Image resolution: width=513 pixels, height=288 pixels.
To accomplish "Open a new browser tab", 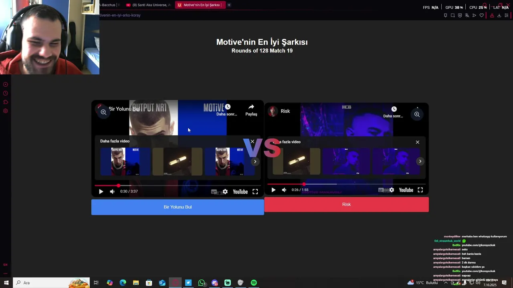I will click(229, 5).
